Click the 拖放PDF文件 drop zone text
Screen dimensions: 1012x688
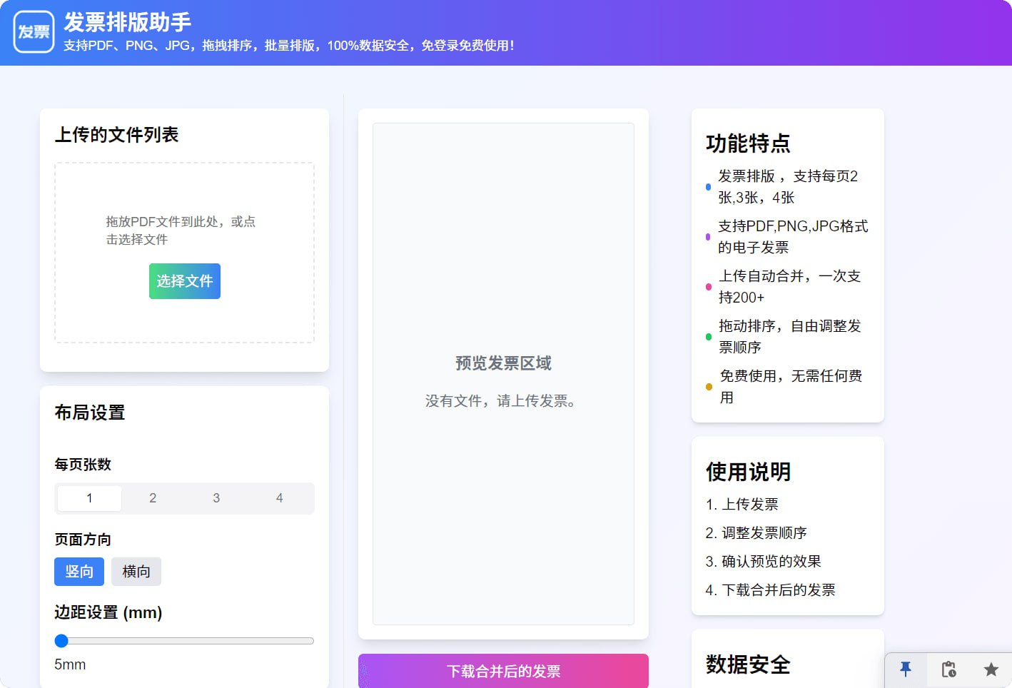(181, 231)
